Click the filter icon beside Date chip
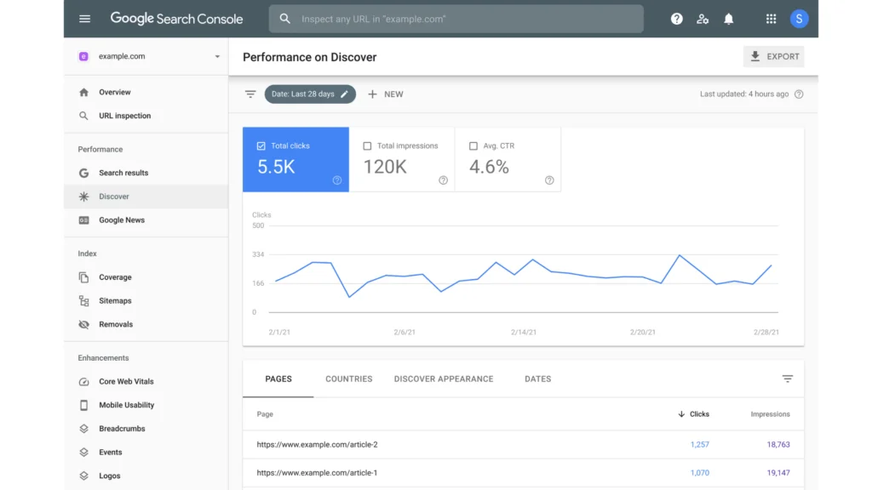This screenshot has width=872, height=490. [250, 94]
